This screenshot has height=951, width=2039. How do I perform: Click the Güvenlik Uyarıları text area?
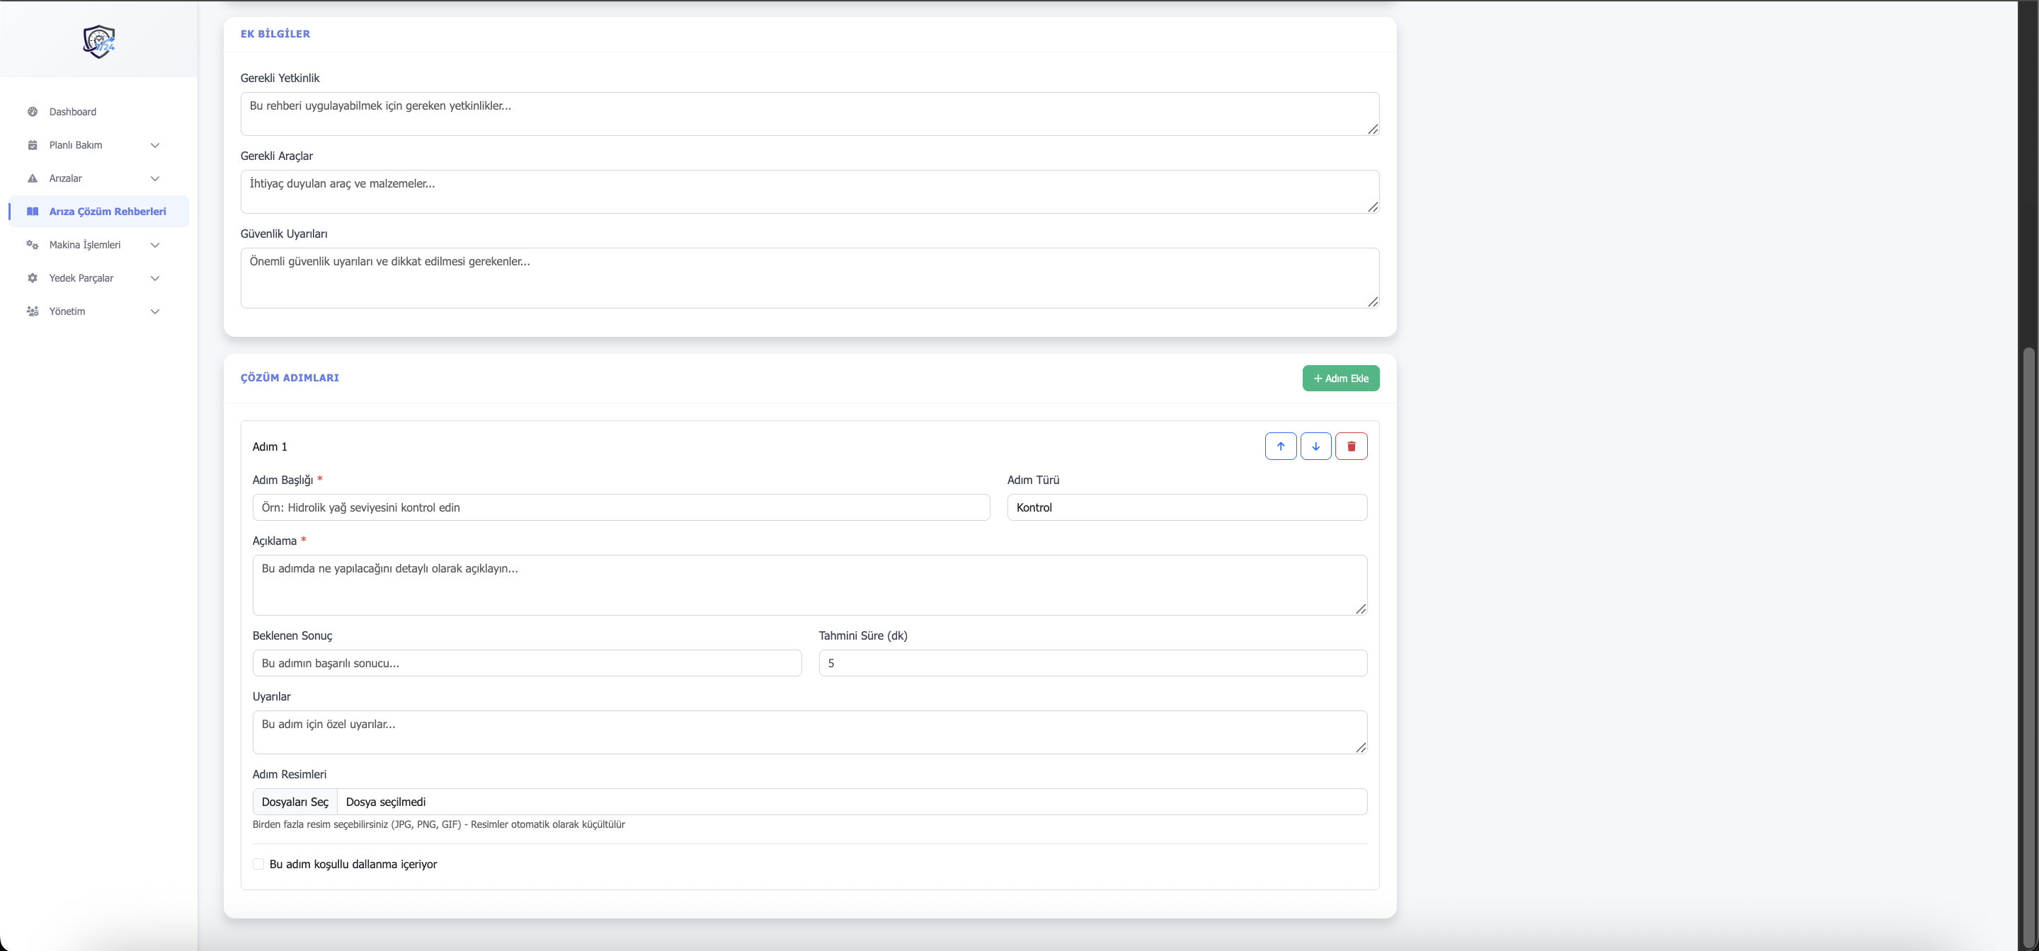[x=809, y=277]
